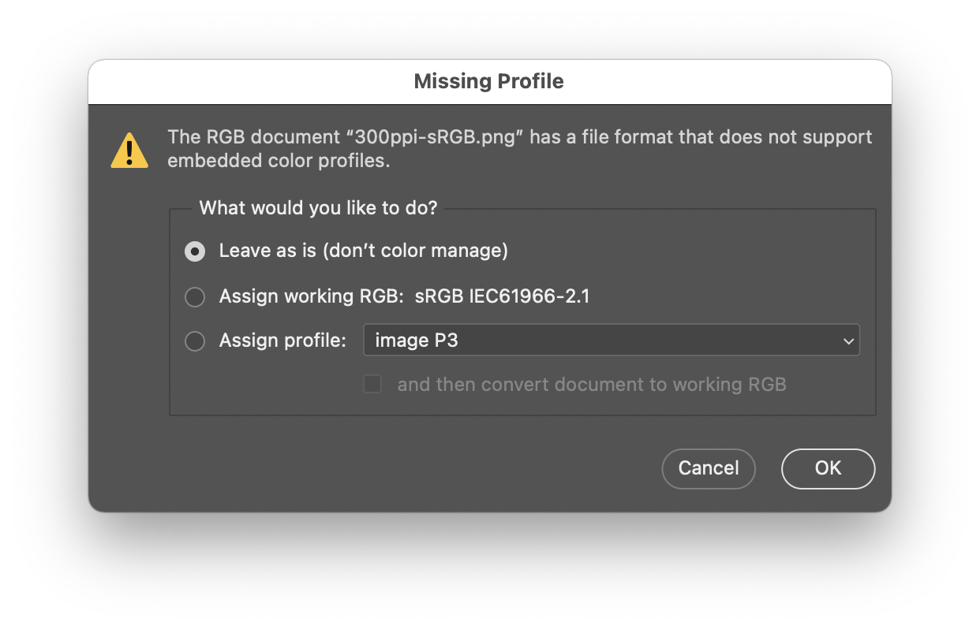Choose the "Assign working RGB" radio button

195,297
